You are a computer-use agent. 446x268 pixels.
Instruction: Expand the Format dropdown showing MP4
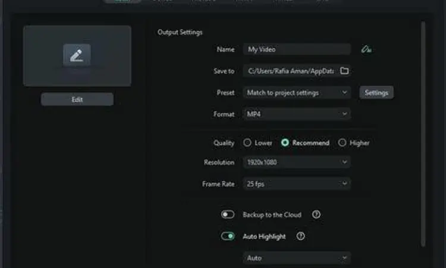pyautogui.click(x=296, y=114)
